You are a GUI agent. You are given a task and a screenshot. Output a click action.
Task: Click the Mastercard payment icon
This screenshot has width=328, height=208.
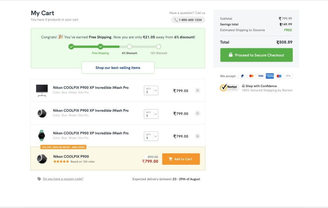(x=251, y=76)
